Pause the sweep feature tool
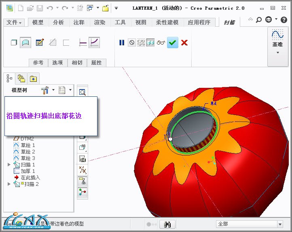The height and width of the screenshot is (232, 292). click(122, 43)
